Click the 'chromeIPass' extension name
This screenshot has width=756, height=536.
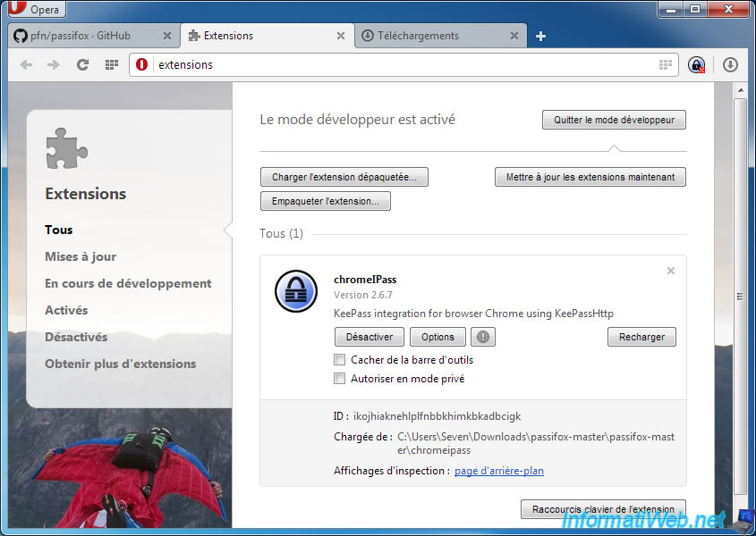click(365, 280)
